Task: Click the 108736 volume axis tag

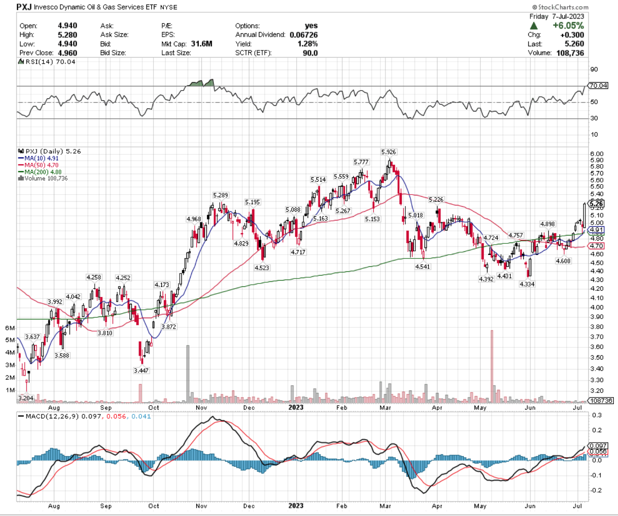Action: point(601,400)
